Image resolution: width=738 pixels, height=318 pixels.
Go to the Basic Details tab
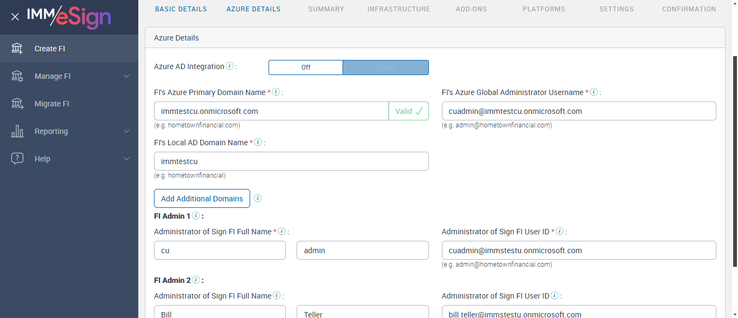click(x=181, y=9)
